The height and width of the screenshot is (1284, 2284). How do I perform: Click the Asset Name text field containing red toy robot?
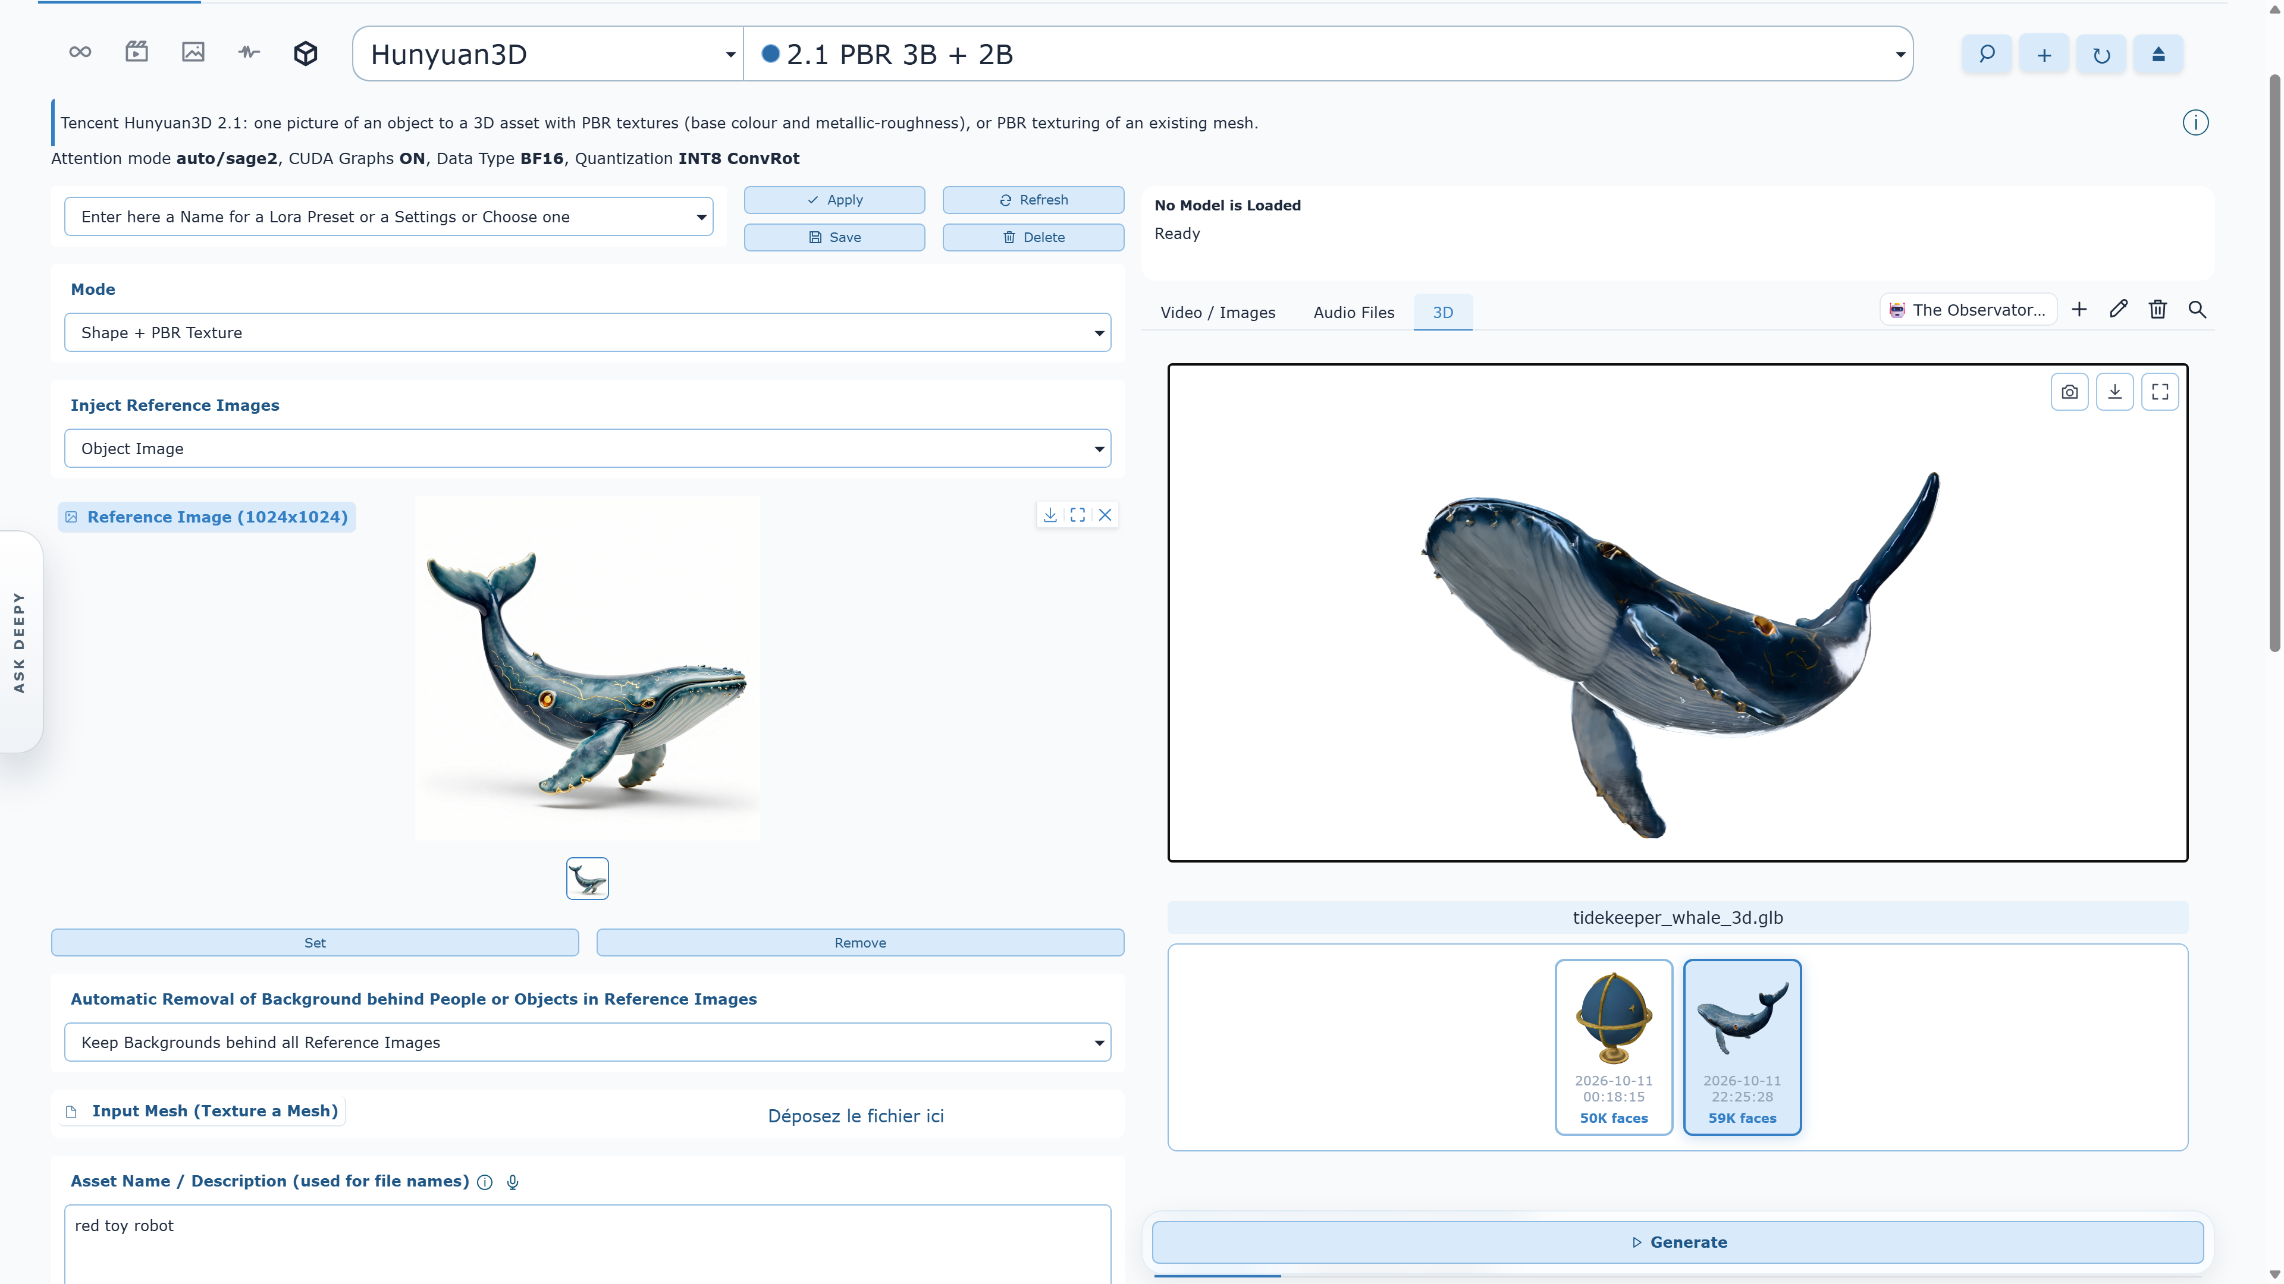click(x=588, y=1243)
